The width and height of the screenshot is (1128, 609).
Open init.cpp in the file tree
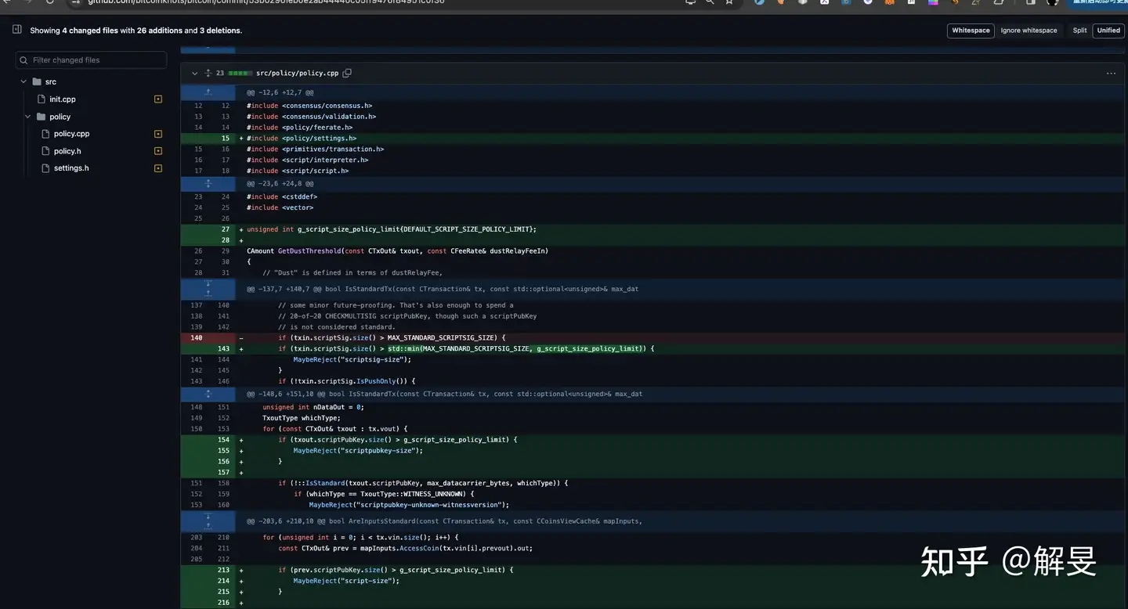point(63,99)
